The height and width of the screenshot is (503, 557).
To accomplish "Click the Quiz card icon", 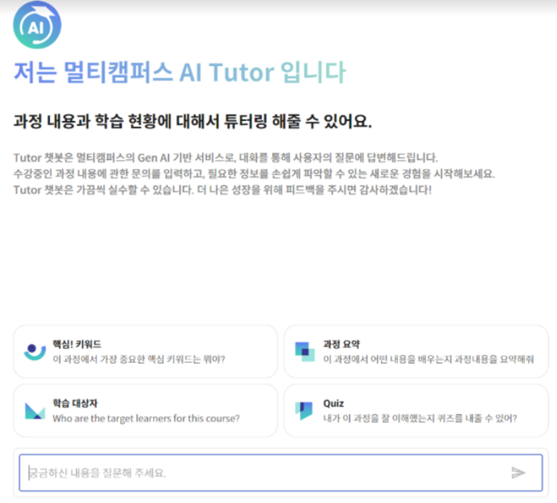I will 305,411.
